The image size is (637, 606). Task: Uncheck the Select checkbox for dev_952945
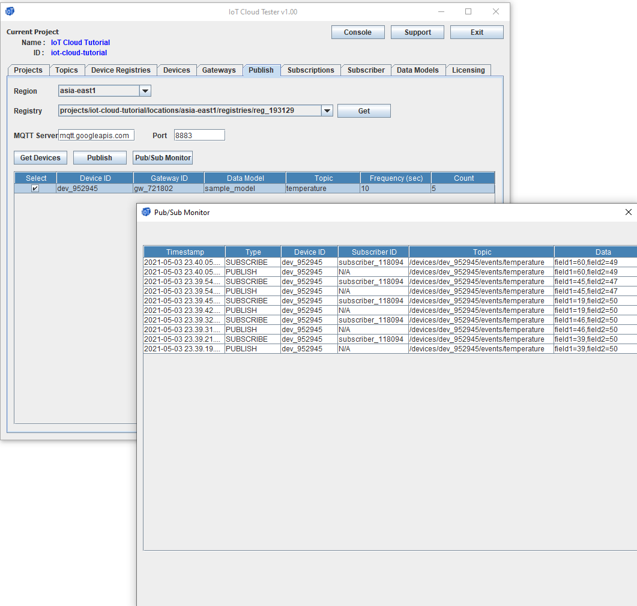point(35,188)
